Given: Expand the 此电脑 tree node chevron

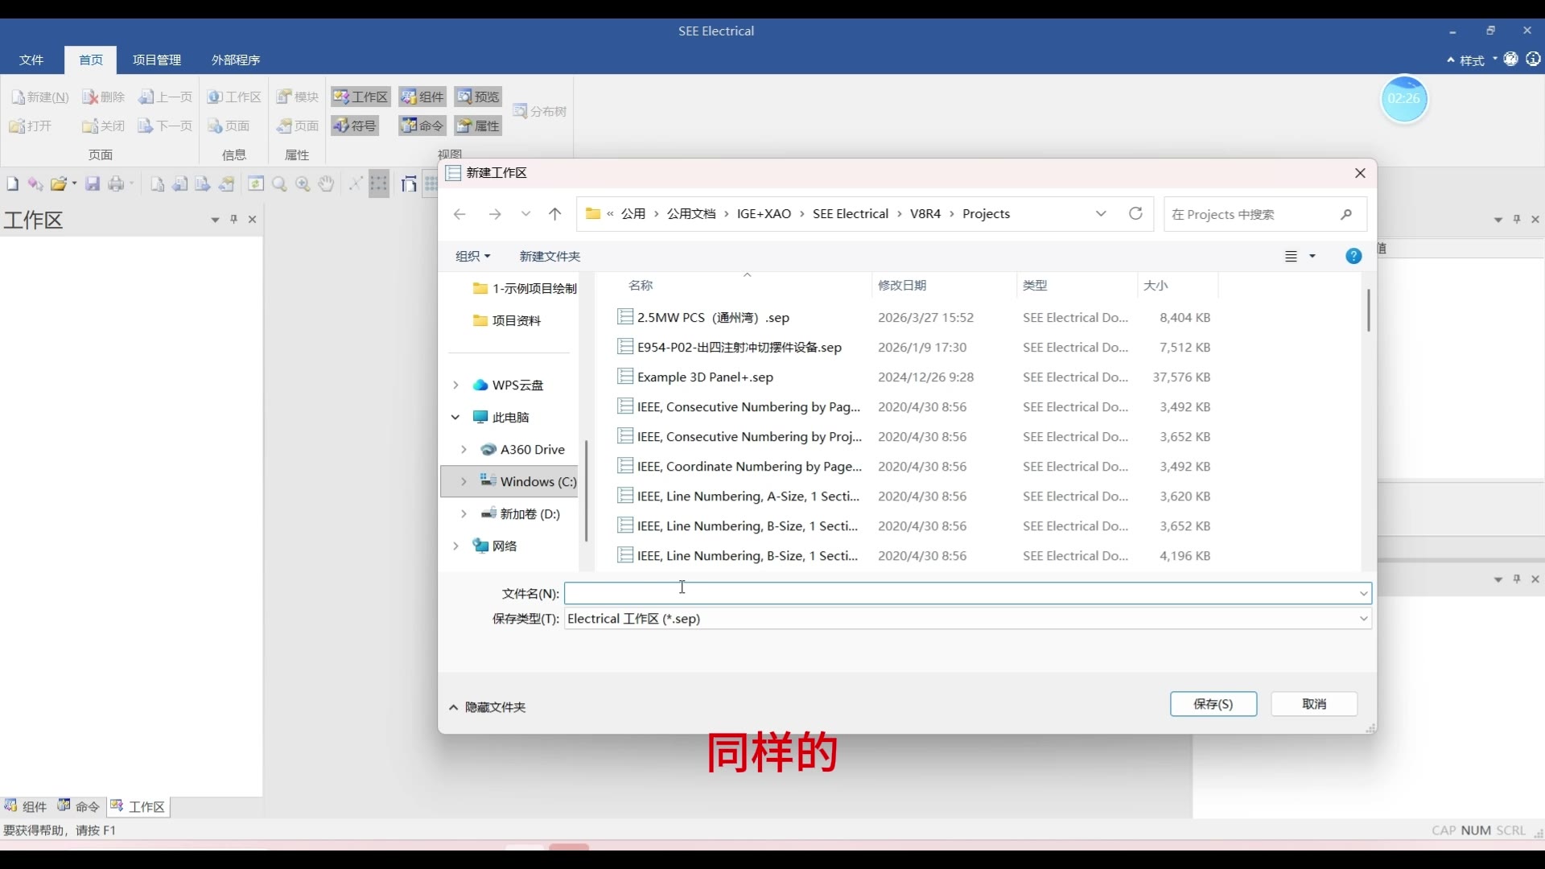Looking at the screenshot, I should (x=455, y=417).
